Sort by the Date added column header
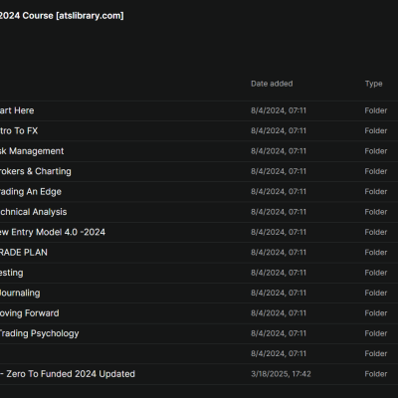 pyautogui.click(x=272, y=84)
